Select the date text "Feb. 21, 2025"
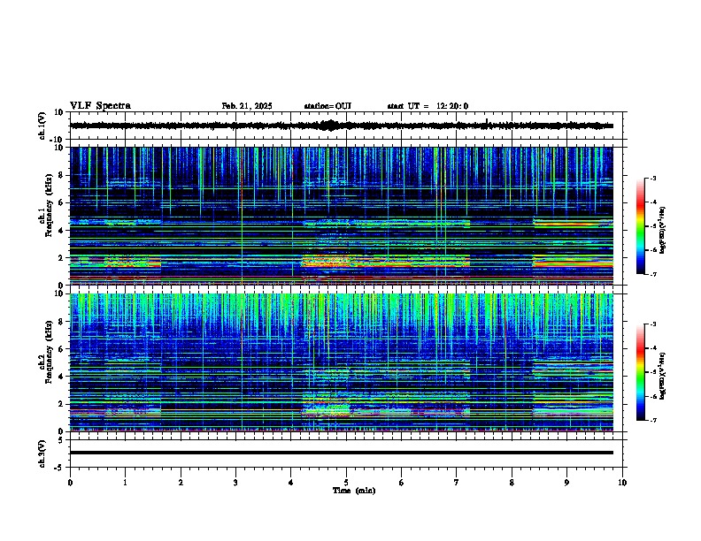This screenshot has width=701, height=541. point(247,106)
